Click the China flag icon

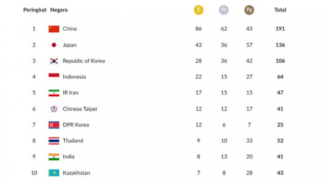pos(54,29)
